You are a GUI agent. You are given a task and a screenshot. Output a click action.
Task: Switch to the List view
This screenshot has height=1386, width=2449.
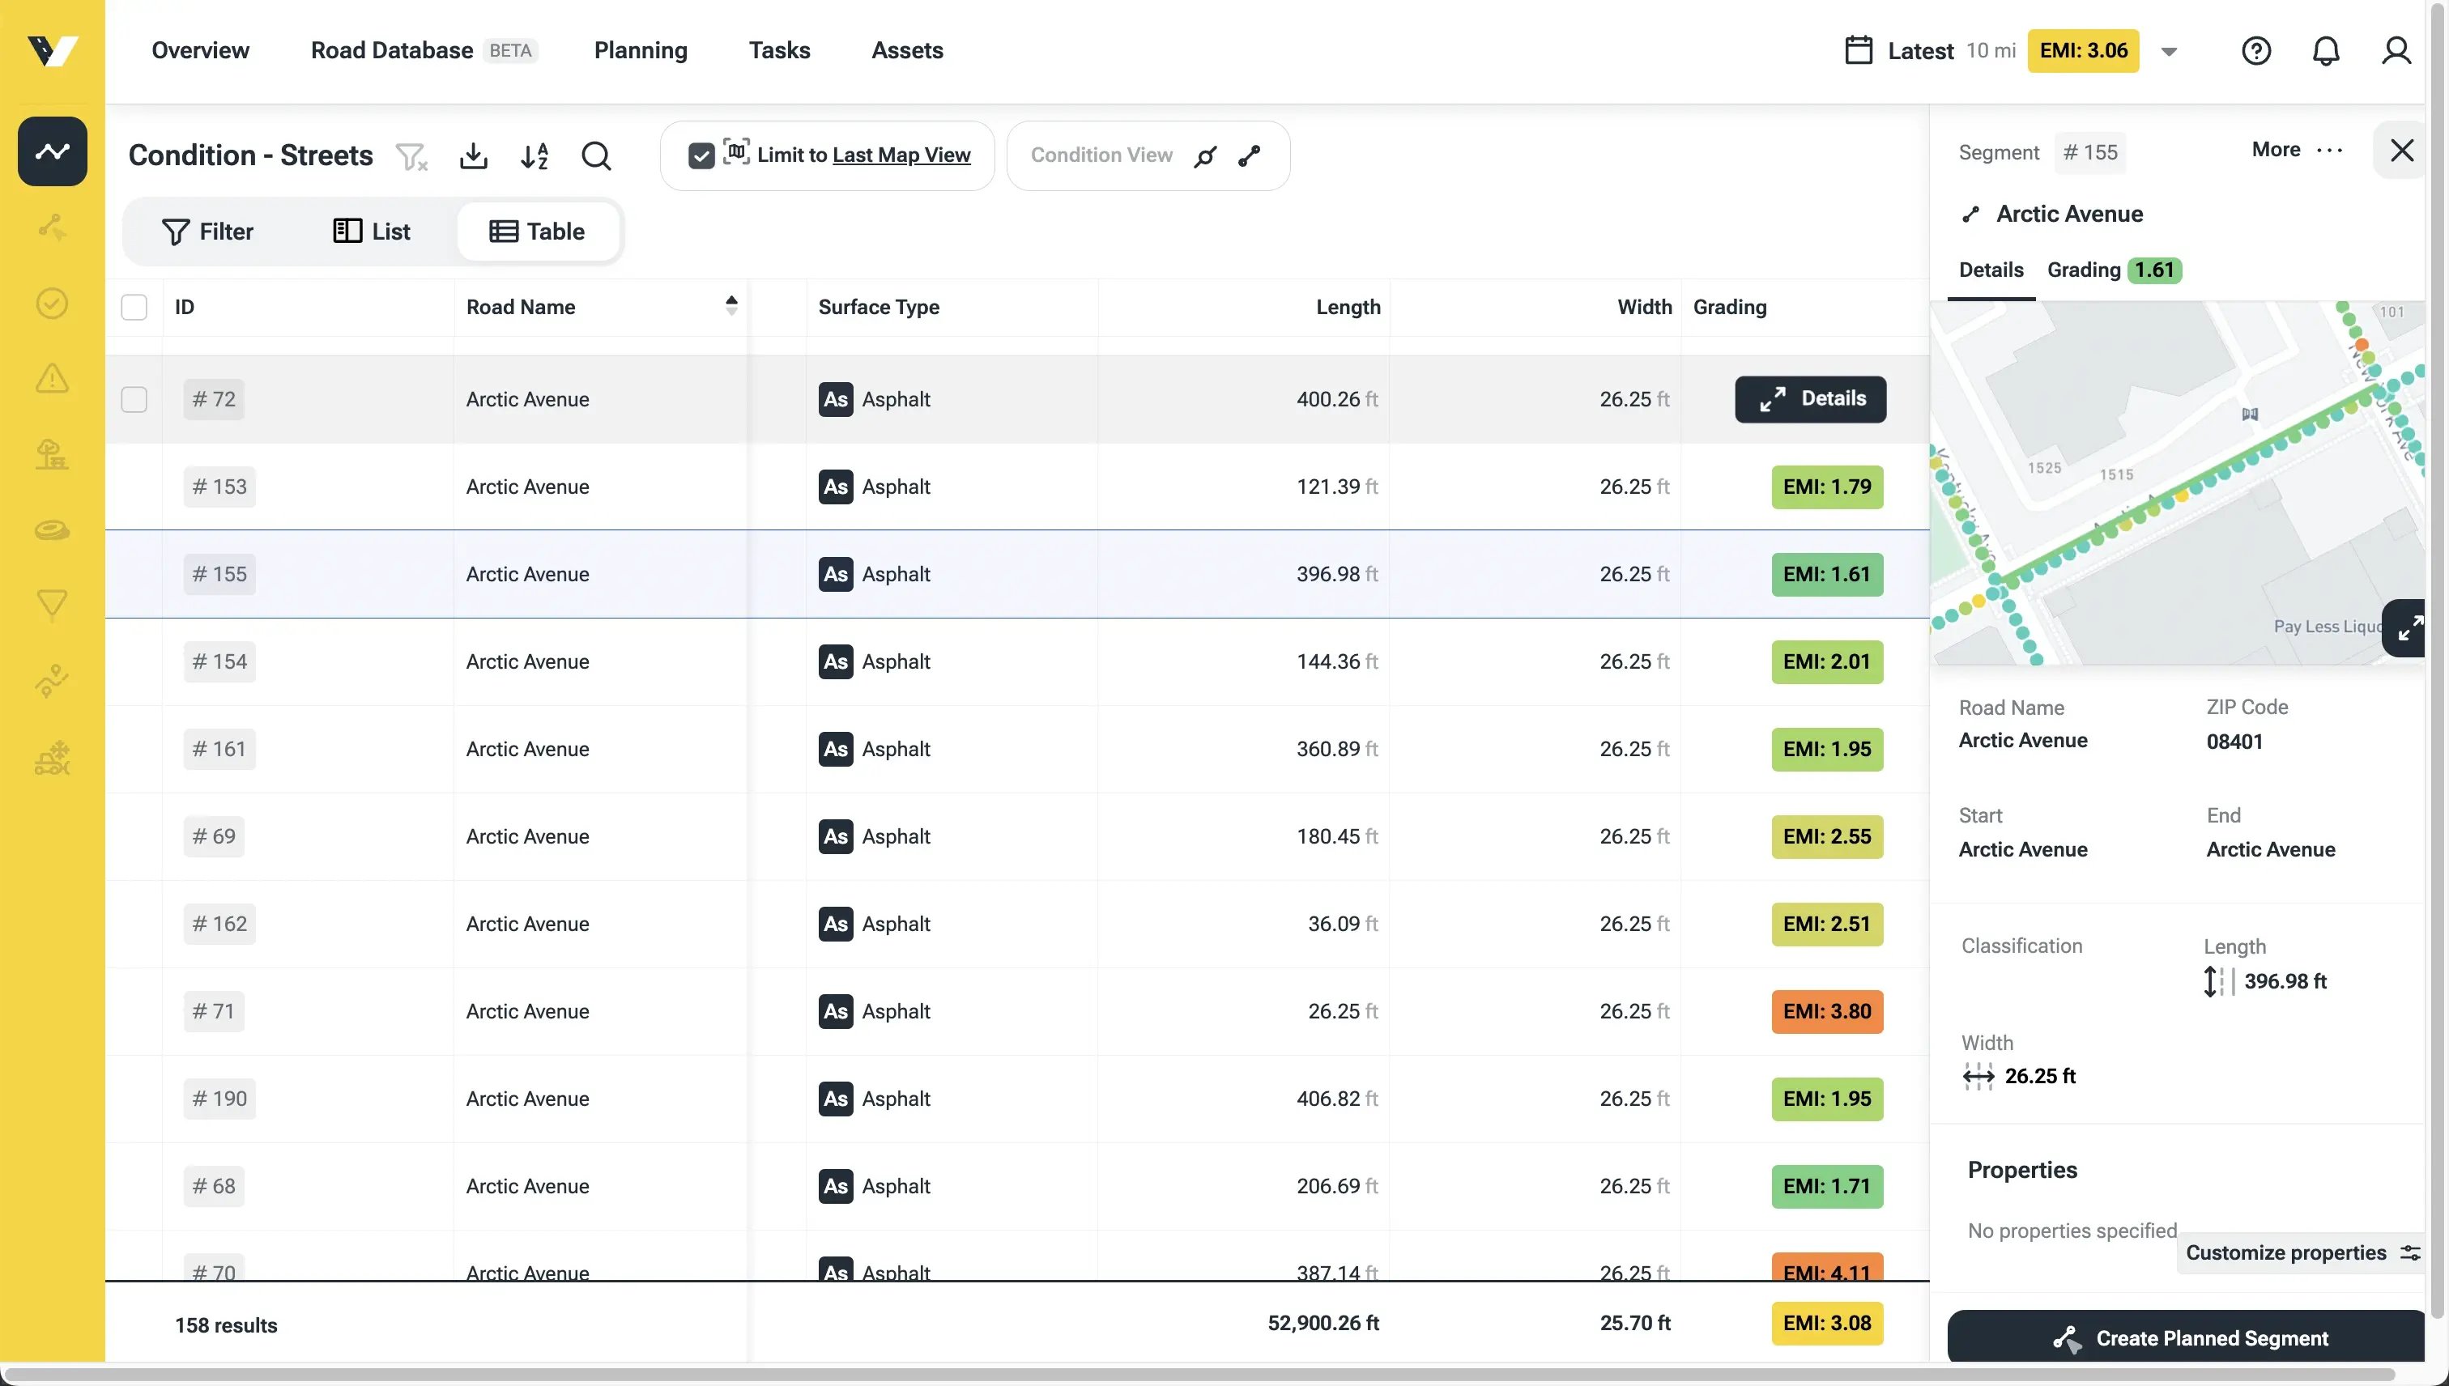tap(372, 232)
